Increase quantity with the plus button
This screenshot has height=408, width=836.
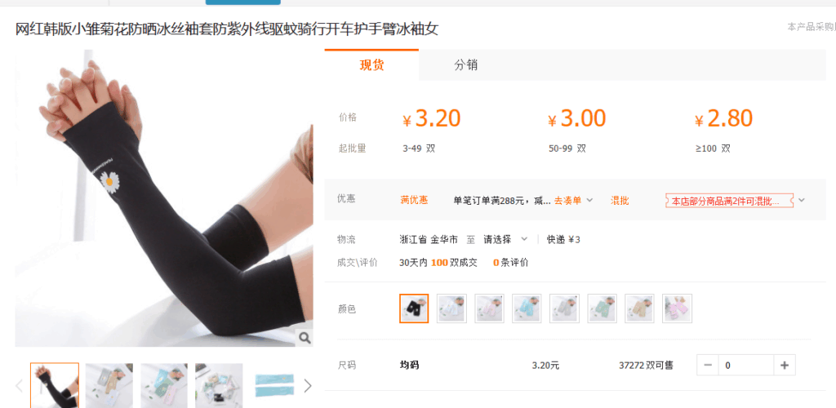pyautogui.click(x=785, y=366)
